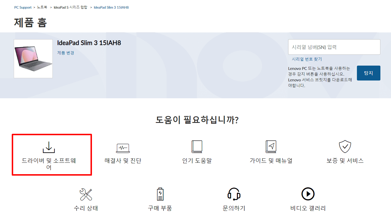The height and width of the screenshot is (214, 391).
Task: Open the 인기 도움말 book icon
Action: coord(197,147)
